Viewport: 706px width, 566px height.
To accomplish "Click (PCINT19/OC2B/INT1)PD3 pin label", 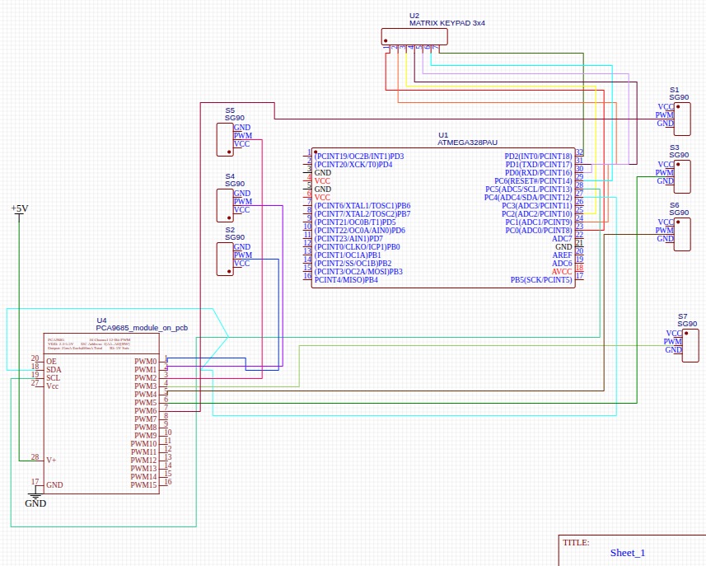I will (359, 157).
